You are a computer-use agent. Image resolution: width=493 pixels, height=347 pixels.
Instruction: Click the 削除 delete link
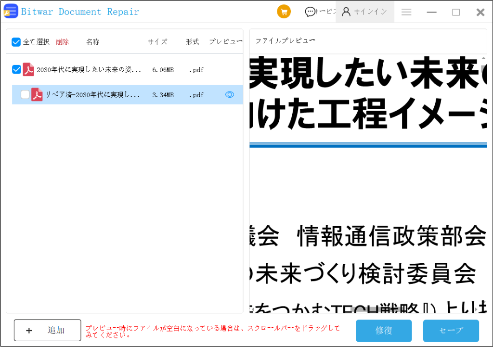pyautogui.click(x=62, y=42)
